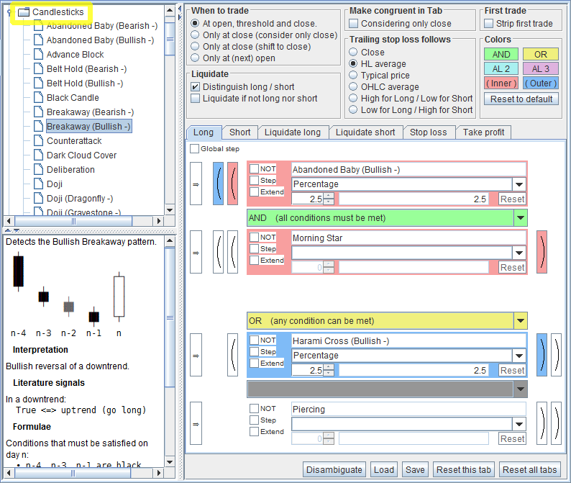Viewport: 571px width, 483px height.
Task: Click the red open bracket in Abandoned Baby row
Action: (233, 184)
